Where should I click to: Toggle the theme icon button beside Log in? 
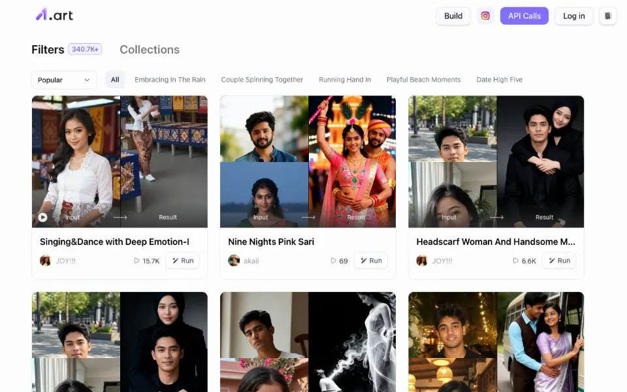click(x=608, y=16)
